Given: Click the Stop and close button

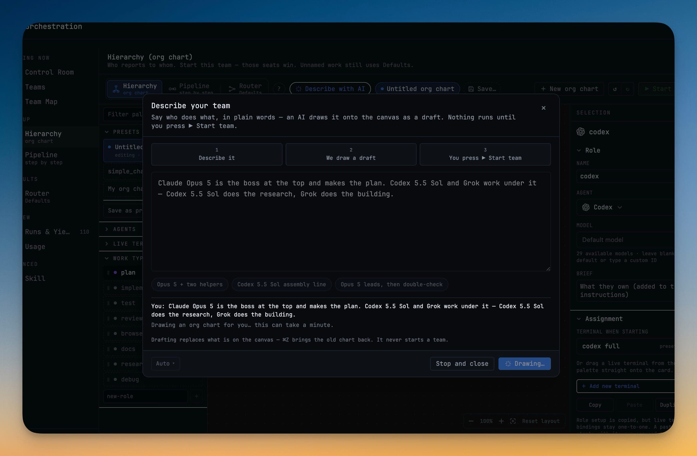Looking at the screenshot, I should pos(462,363).
